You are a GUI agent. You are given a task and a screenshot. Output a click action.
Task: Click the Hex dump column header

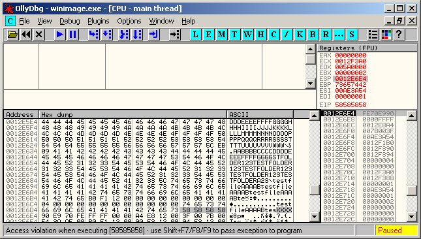(x=133, y=115)
